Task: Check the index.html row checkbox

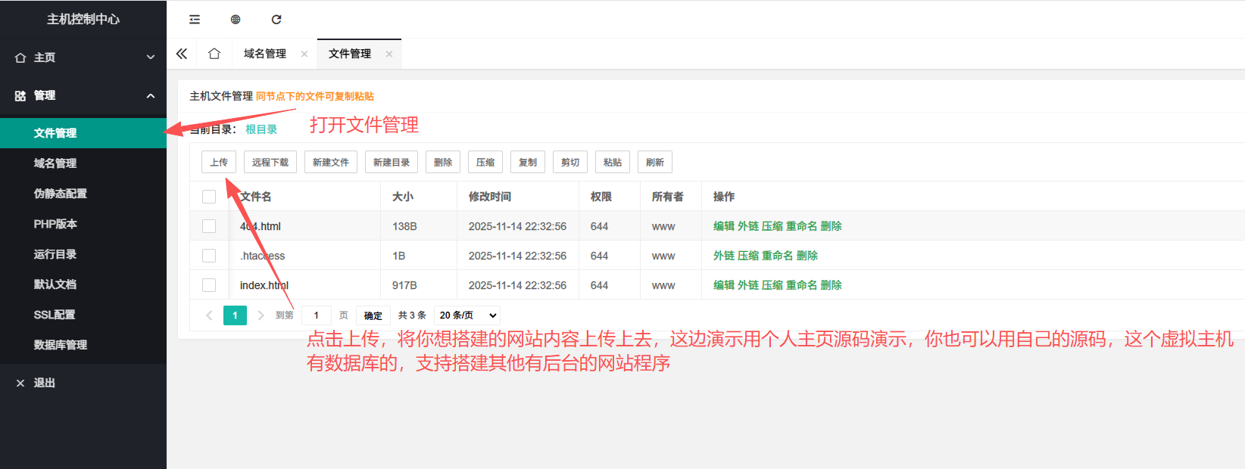Action: 209,285
